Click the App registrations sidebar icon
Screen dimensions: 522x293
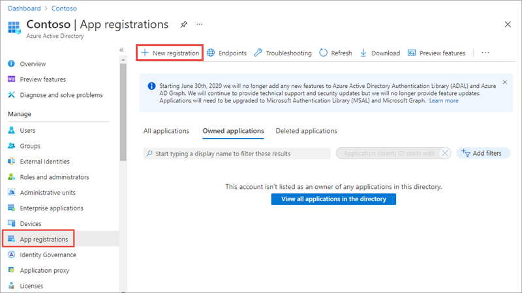[11, 239]
